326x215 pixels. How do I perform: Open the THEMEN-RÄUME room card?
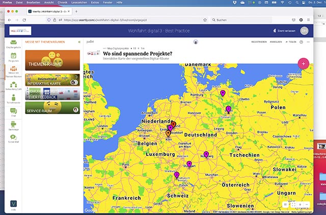click(x=52, y=60)
